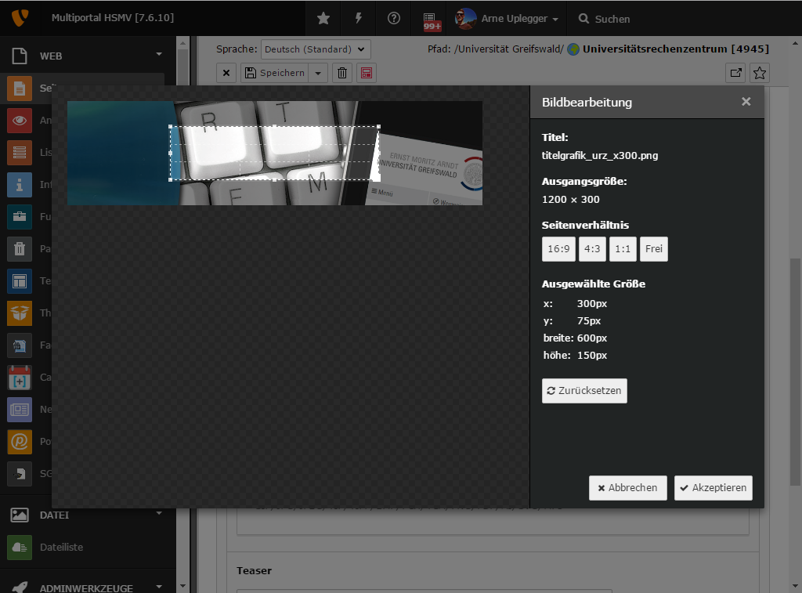The height and width of the screenshot is (593, 802).
Task: Click inside the dashed crop selection area
Action: click(x=274, y=153)
